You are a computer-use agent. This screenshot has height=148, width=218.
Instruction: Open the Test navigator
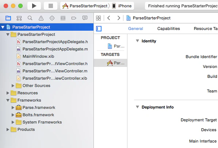tap(52, 18)
